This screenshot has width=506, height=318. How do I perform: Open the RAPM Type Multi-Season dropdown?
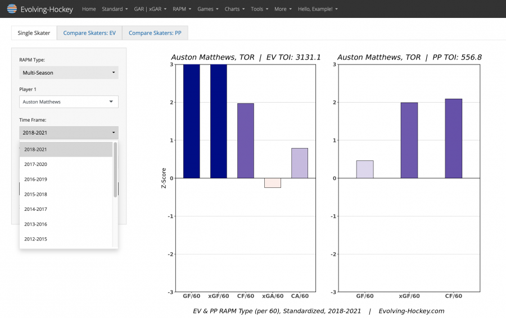[69, 73]
